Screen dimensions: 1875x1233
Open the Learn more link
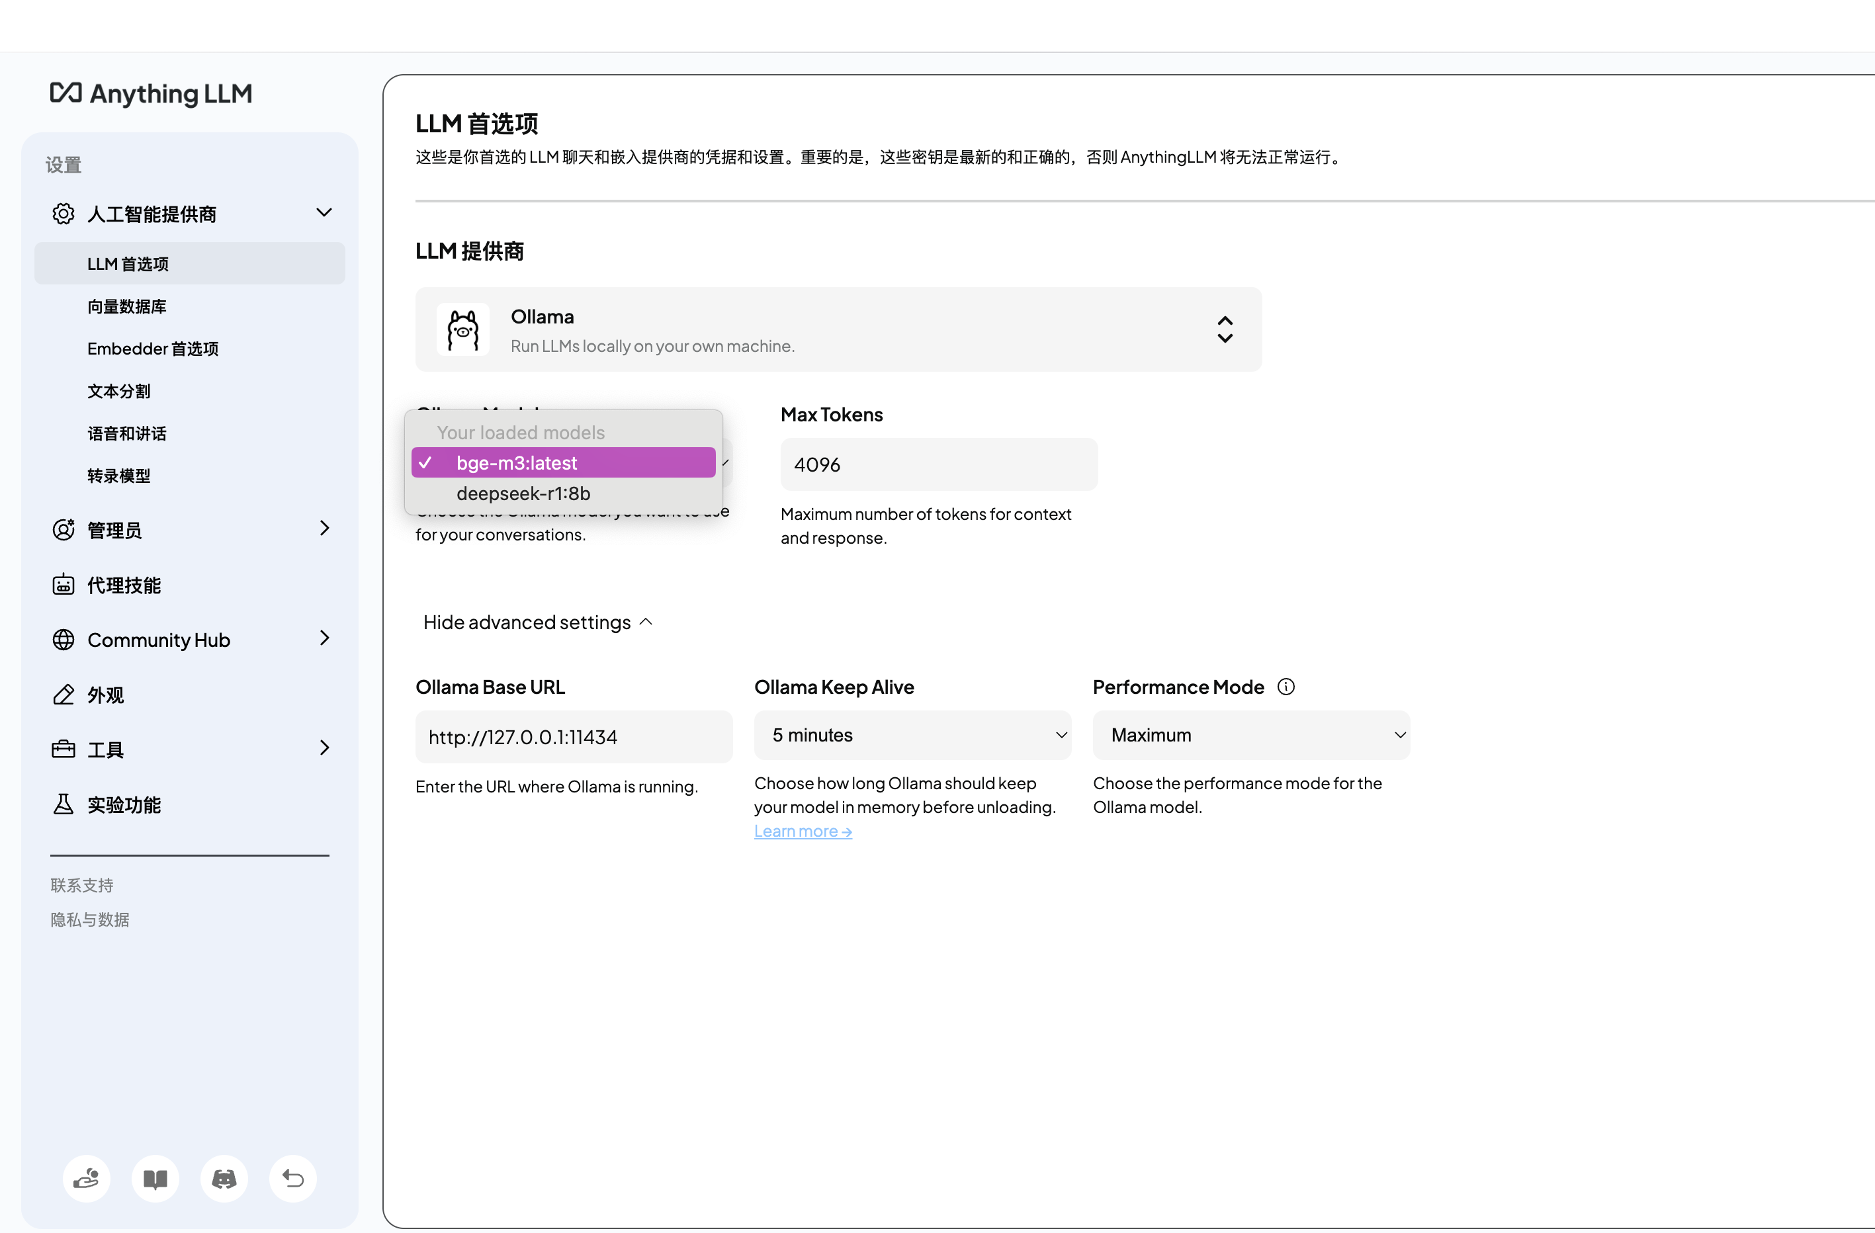point(803,831)
